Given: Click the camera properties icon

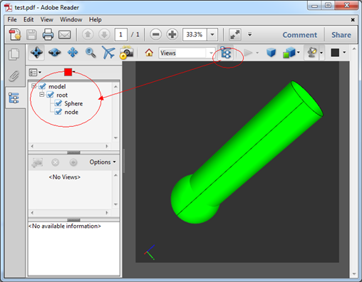Looking at the screenshot, I should pos(126,53).
